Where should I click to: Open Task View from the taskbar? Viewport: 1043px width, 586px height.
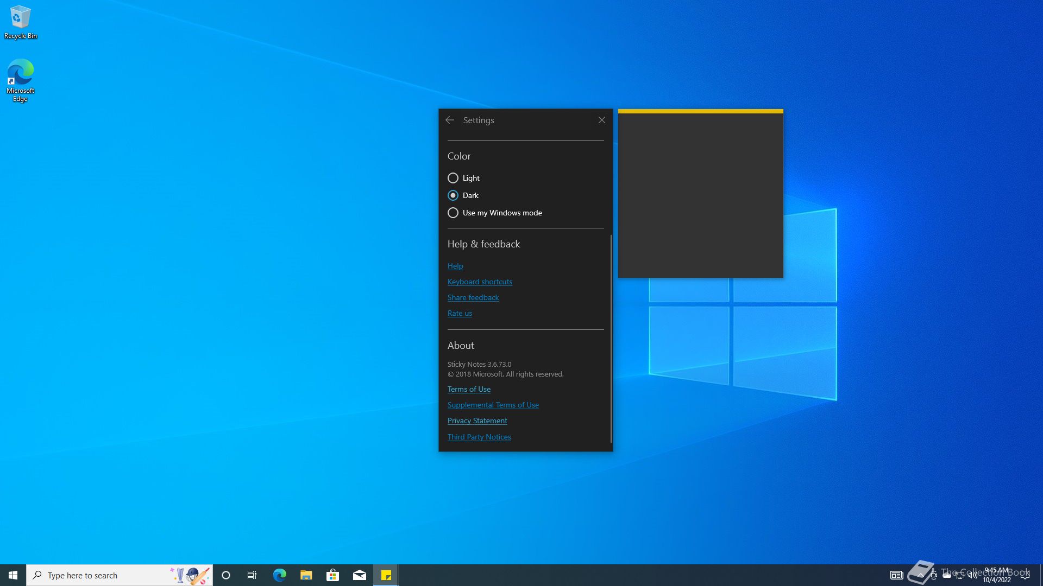tap(252, 575)
